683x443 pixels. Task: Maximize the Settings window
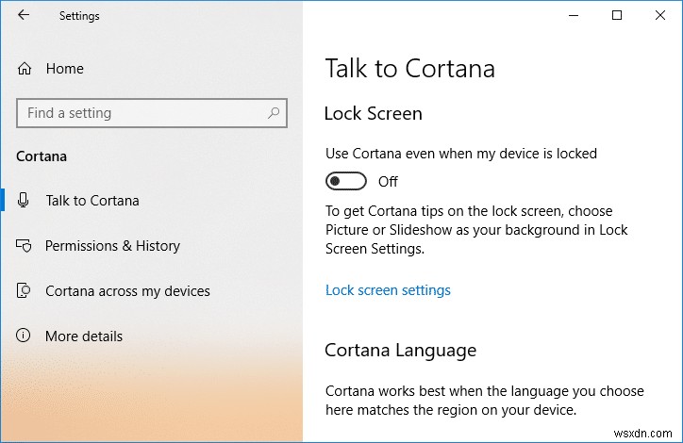tap(617, 16)
